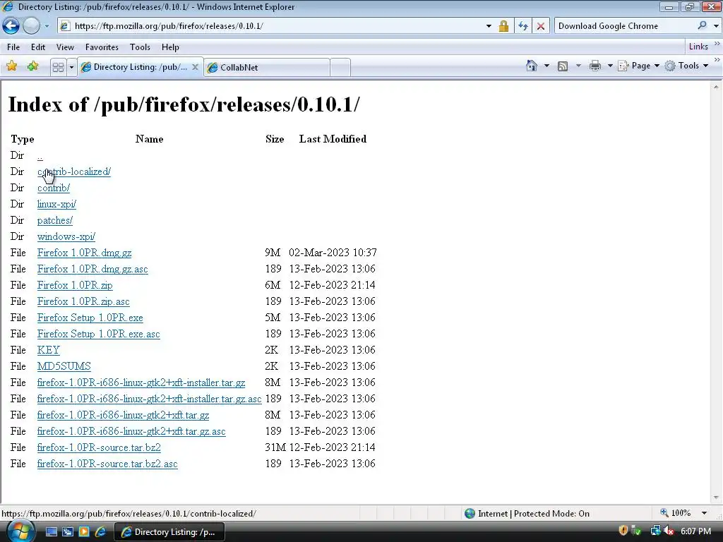Open the windows-xpi/ directory link
Screen dimensions: 723x542
point(66,236)
